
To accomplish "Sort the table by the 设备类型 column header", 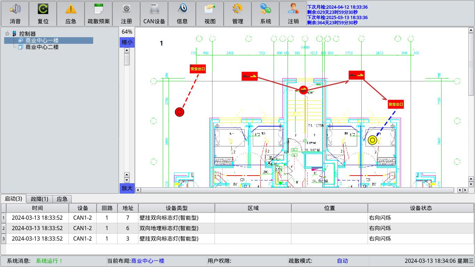I will click(176, 208).
